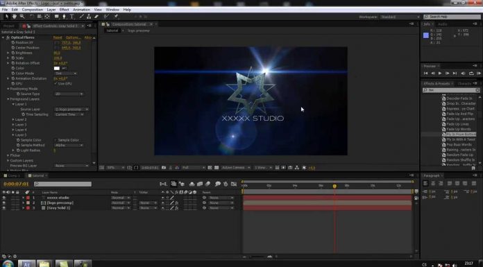Screen dimensions: 483x267
Task: Click Play in the Preview panel
Action: click(440, 74)
